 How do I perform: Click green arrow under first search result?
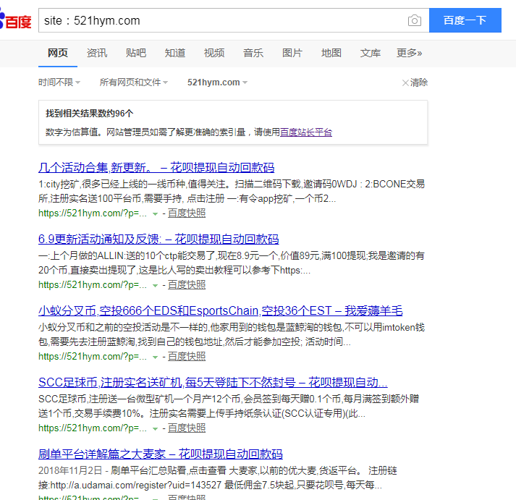tap(155, 213)
